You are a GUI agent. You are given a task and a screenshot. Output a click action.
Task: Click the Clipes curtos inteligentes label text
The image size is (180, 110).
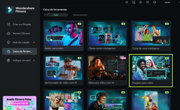pos(102,48)
